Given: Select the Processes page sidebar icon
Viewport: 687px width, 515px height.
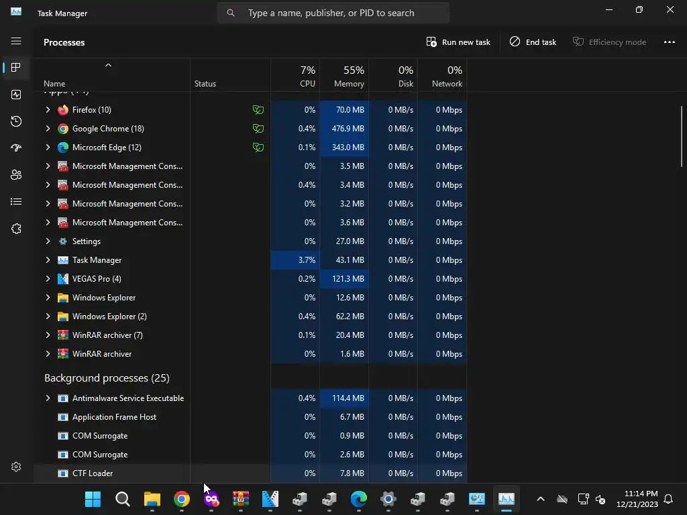Looking at the screenshot, I should point(16,68).
